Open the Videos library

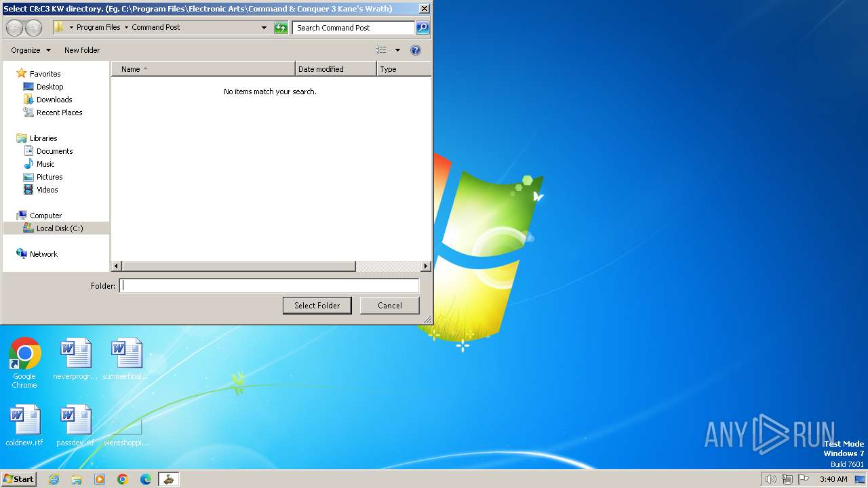(x=47, y=190)
